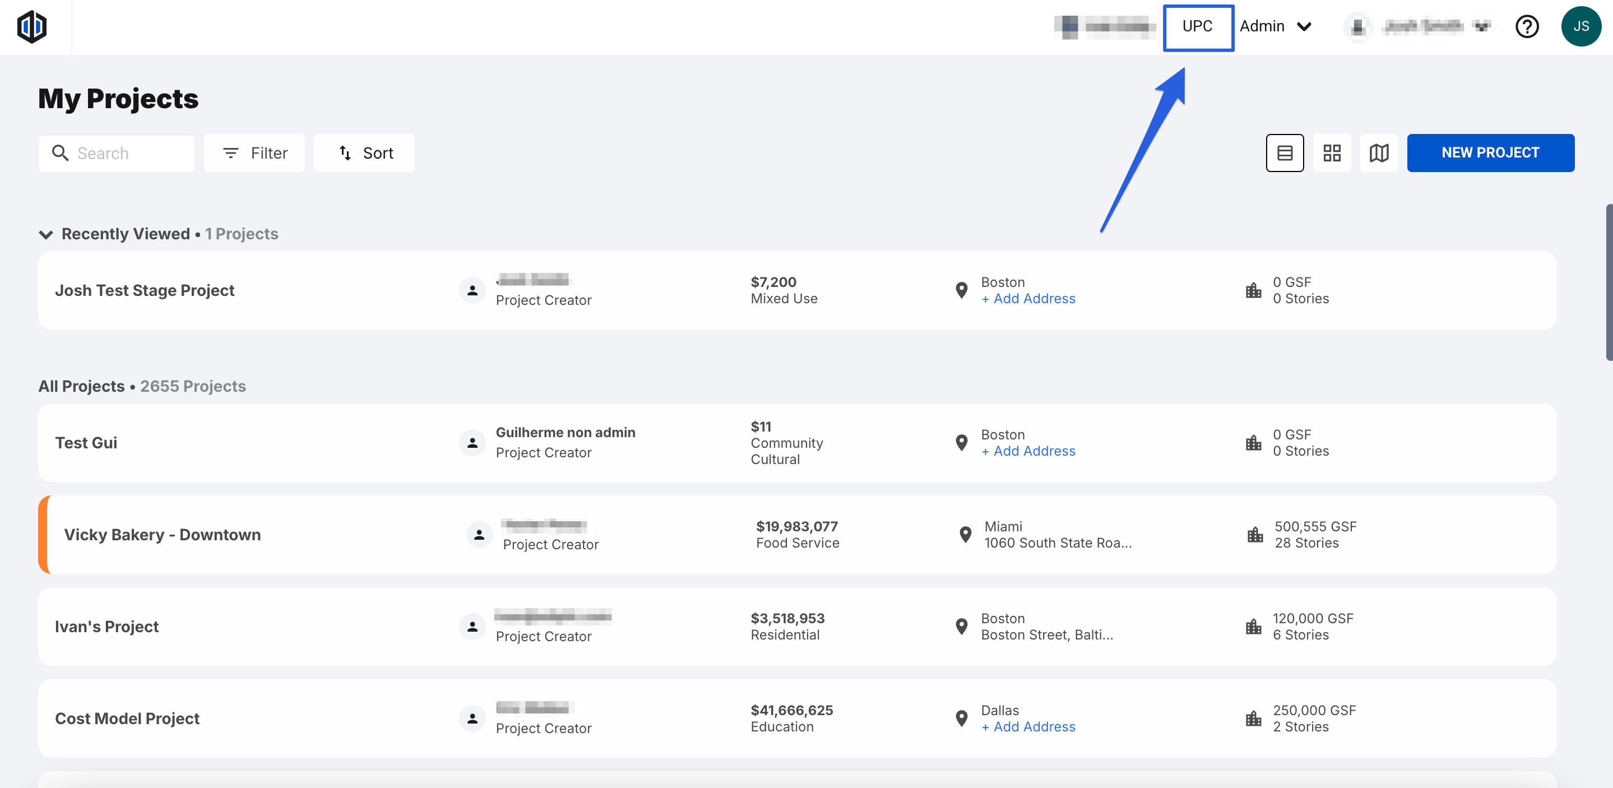Switch to grid view layout icon

pos(1332,153)
